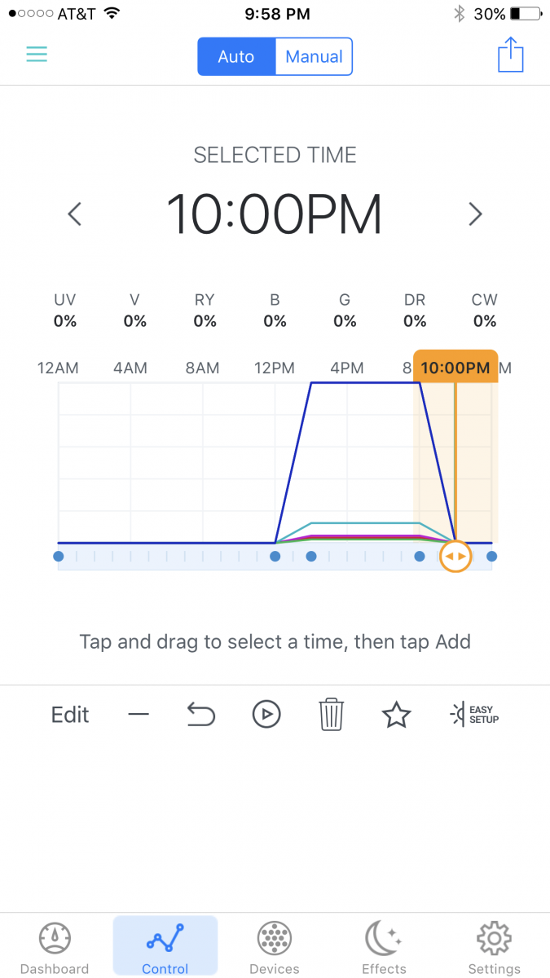550x978 pixels.
Task: Go to next time point arrow
Action: 476,214
